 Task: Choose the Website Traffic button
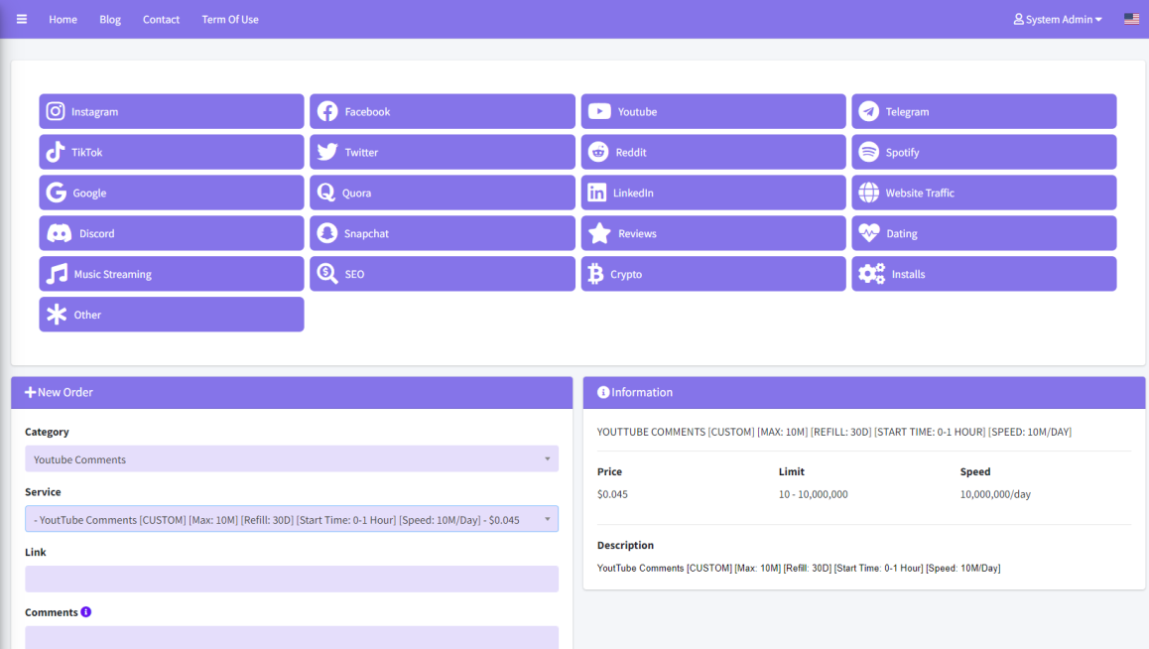[x=983, y=193]
